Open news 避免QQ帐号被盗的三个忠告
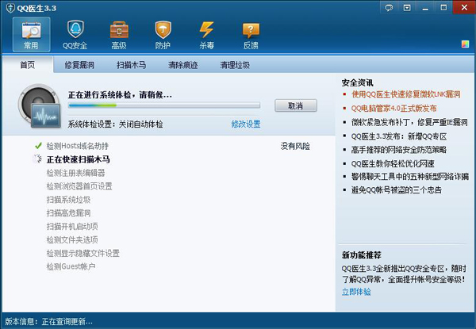 [x=396, y=189]
